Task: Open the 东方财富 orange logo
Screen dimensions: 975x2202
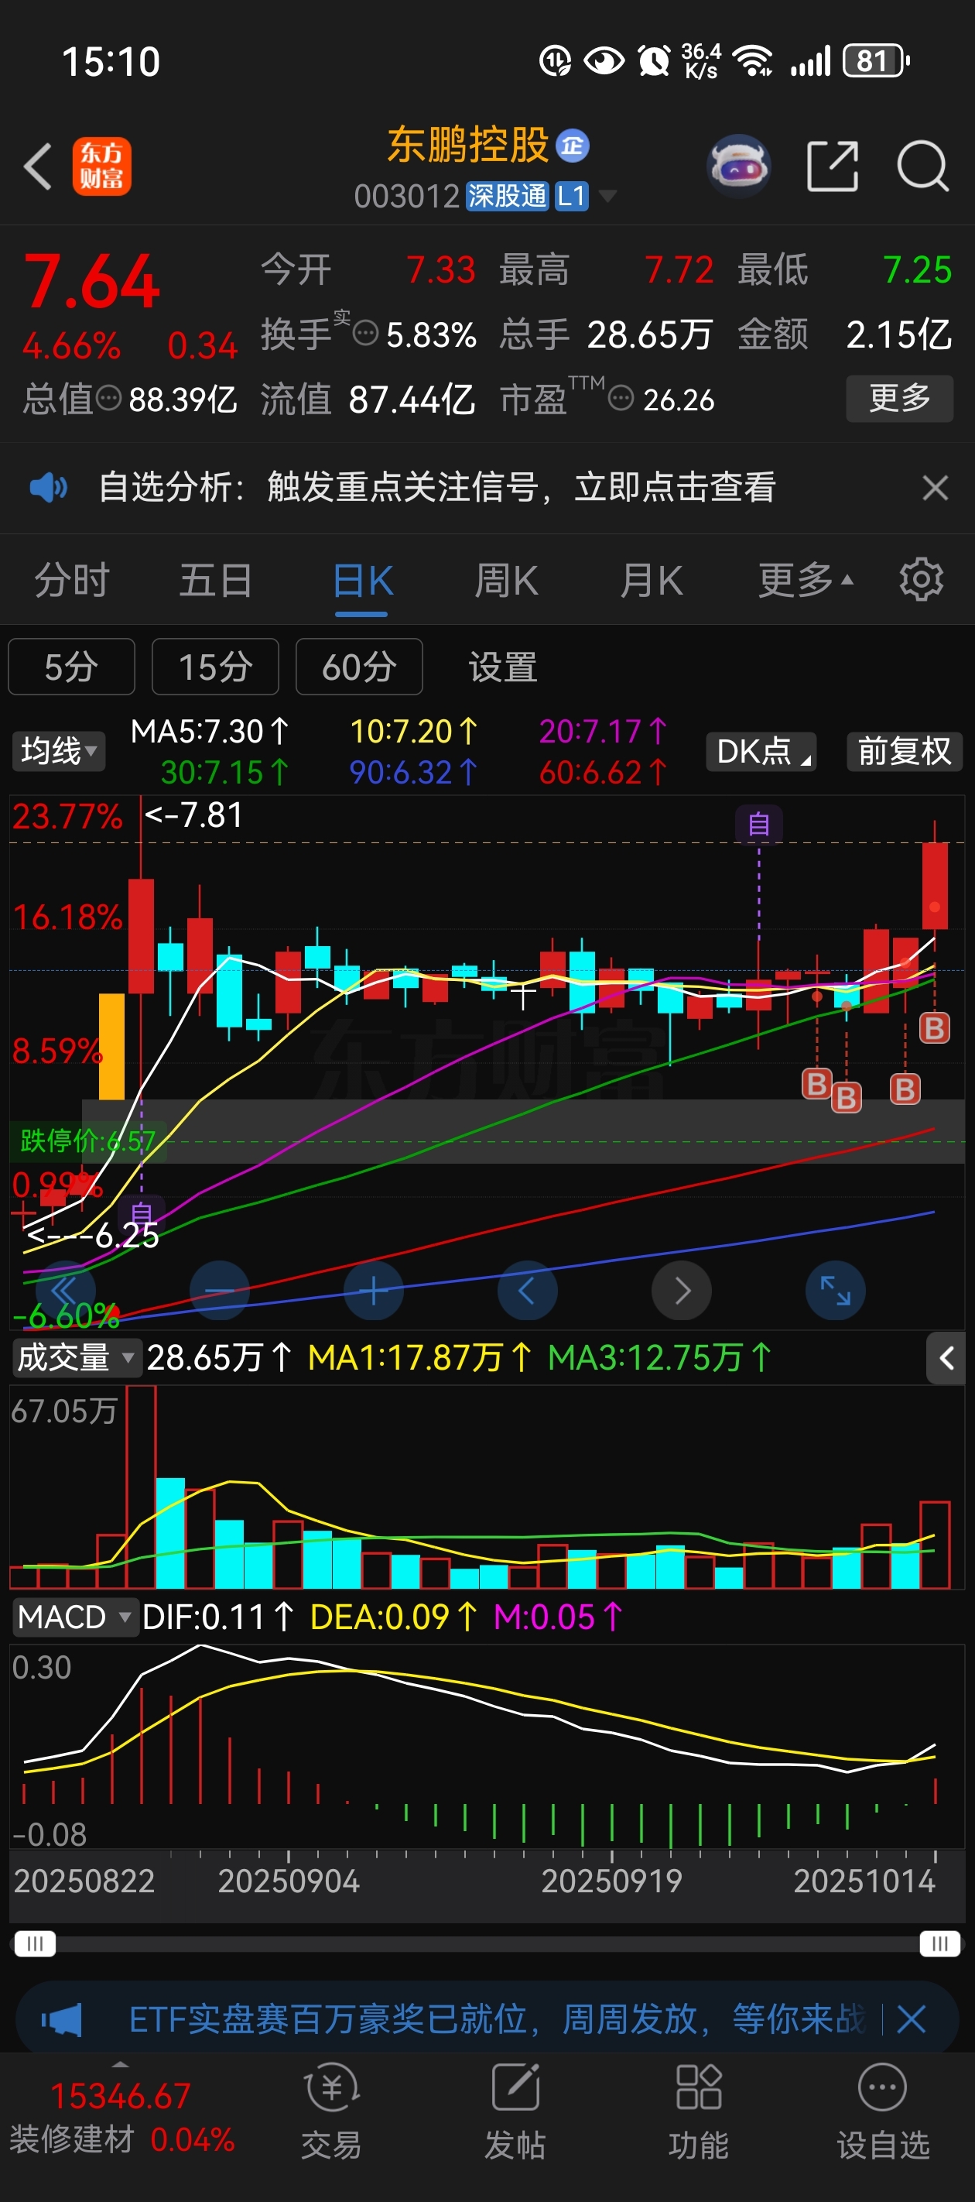Action: coord(101,166)
